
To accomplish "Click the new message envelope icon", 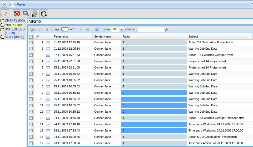I will coord(5,14).
